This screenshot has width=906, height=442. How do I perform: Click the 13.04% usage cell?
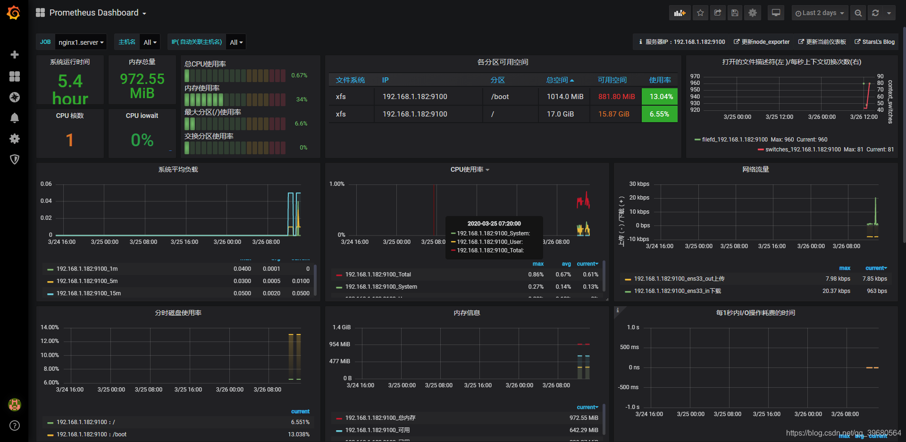659,97
